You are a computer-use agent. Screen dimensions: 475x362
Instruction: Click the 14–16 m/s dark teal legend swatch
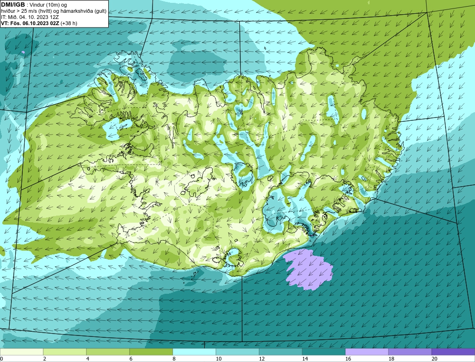[x=323, y=352]
